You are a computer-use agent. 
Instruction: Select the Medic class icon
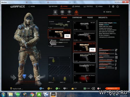click(62, 12)
